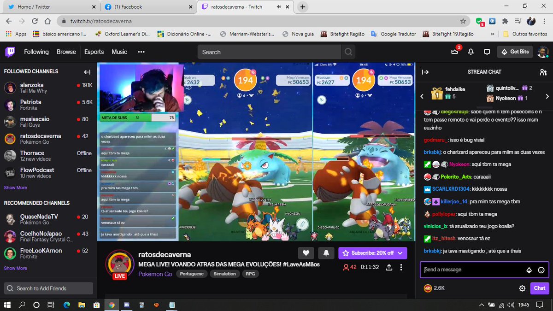The width and height of the screenshot is (553, 311).
Task: Open the Esports menu item
Action: point(94,52)
